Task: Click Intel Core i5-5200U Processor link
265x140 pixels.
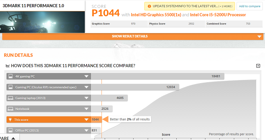Action: (x=218, y=15)
